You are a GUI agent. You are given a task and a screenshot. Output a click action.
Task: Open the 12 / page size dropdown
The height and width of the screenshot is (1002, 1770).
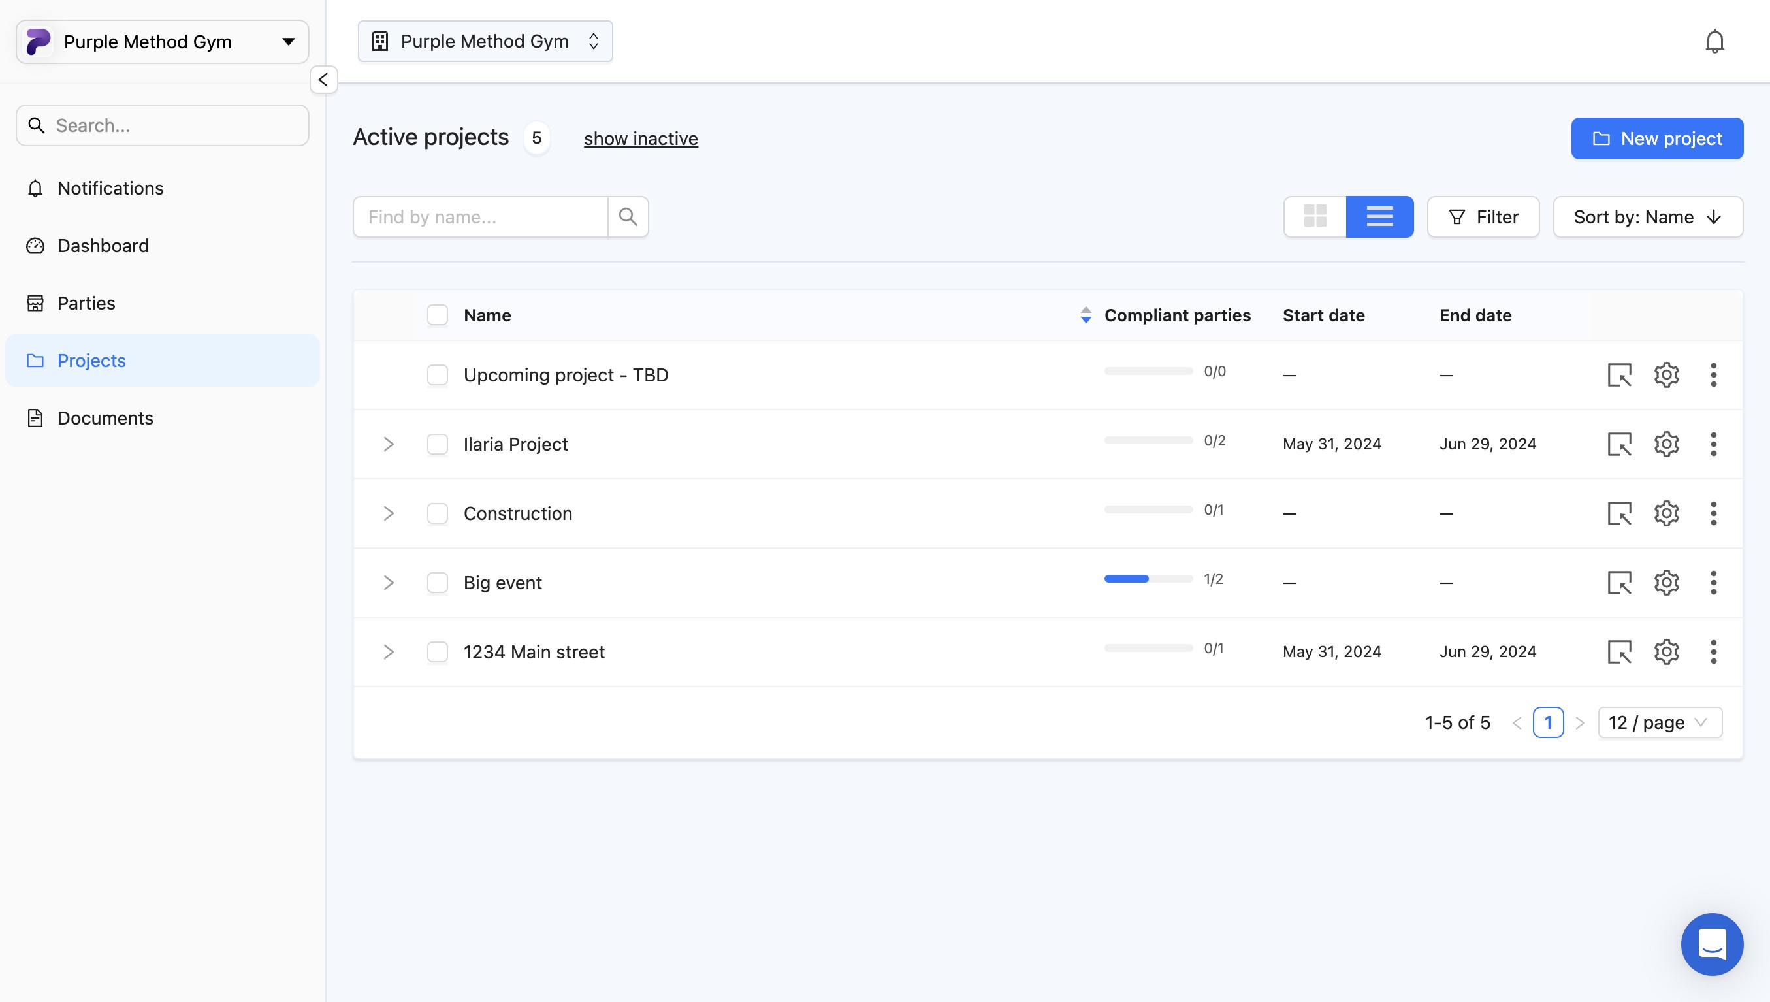[x=1659, y=722]
